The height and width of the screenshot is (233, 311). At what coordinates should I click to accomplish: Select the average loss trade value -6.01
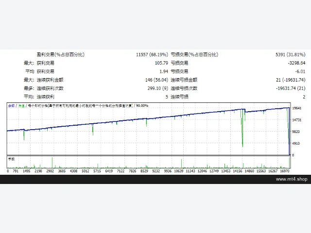(x=300, y=71)
